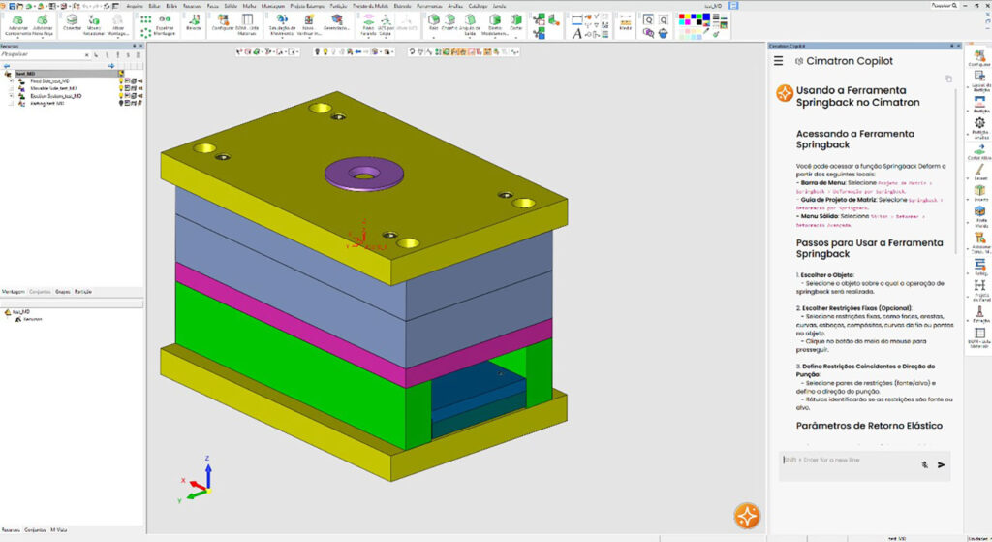This screenshot has height=542, width=992.
Task: Click the orange Copilot sparkle floating button
Action: [746, 514]
